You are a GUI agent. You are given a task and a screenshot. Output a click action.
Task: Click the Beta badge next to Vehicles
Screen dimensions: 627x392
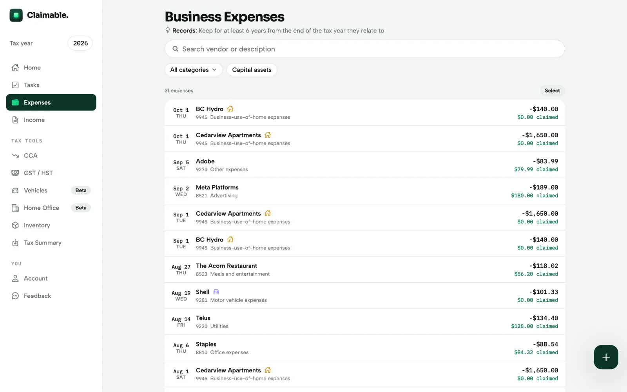pos(81,191)
